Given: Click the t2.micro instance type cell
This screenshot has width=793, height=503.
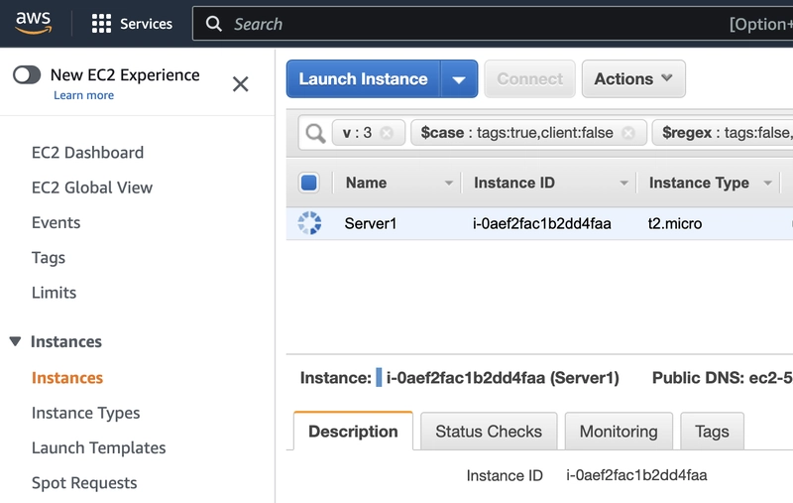Looking at the screenshot, I should pyautogui.click(x=675, y=223).
